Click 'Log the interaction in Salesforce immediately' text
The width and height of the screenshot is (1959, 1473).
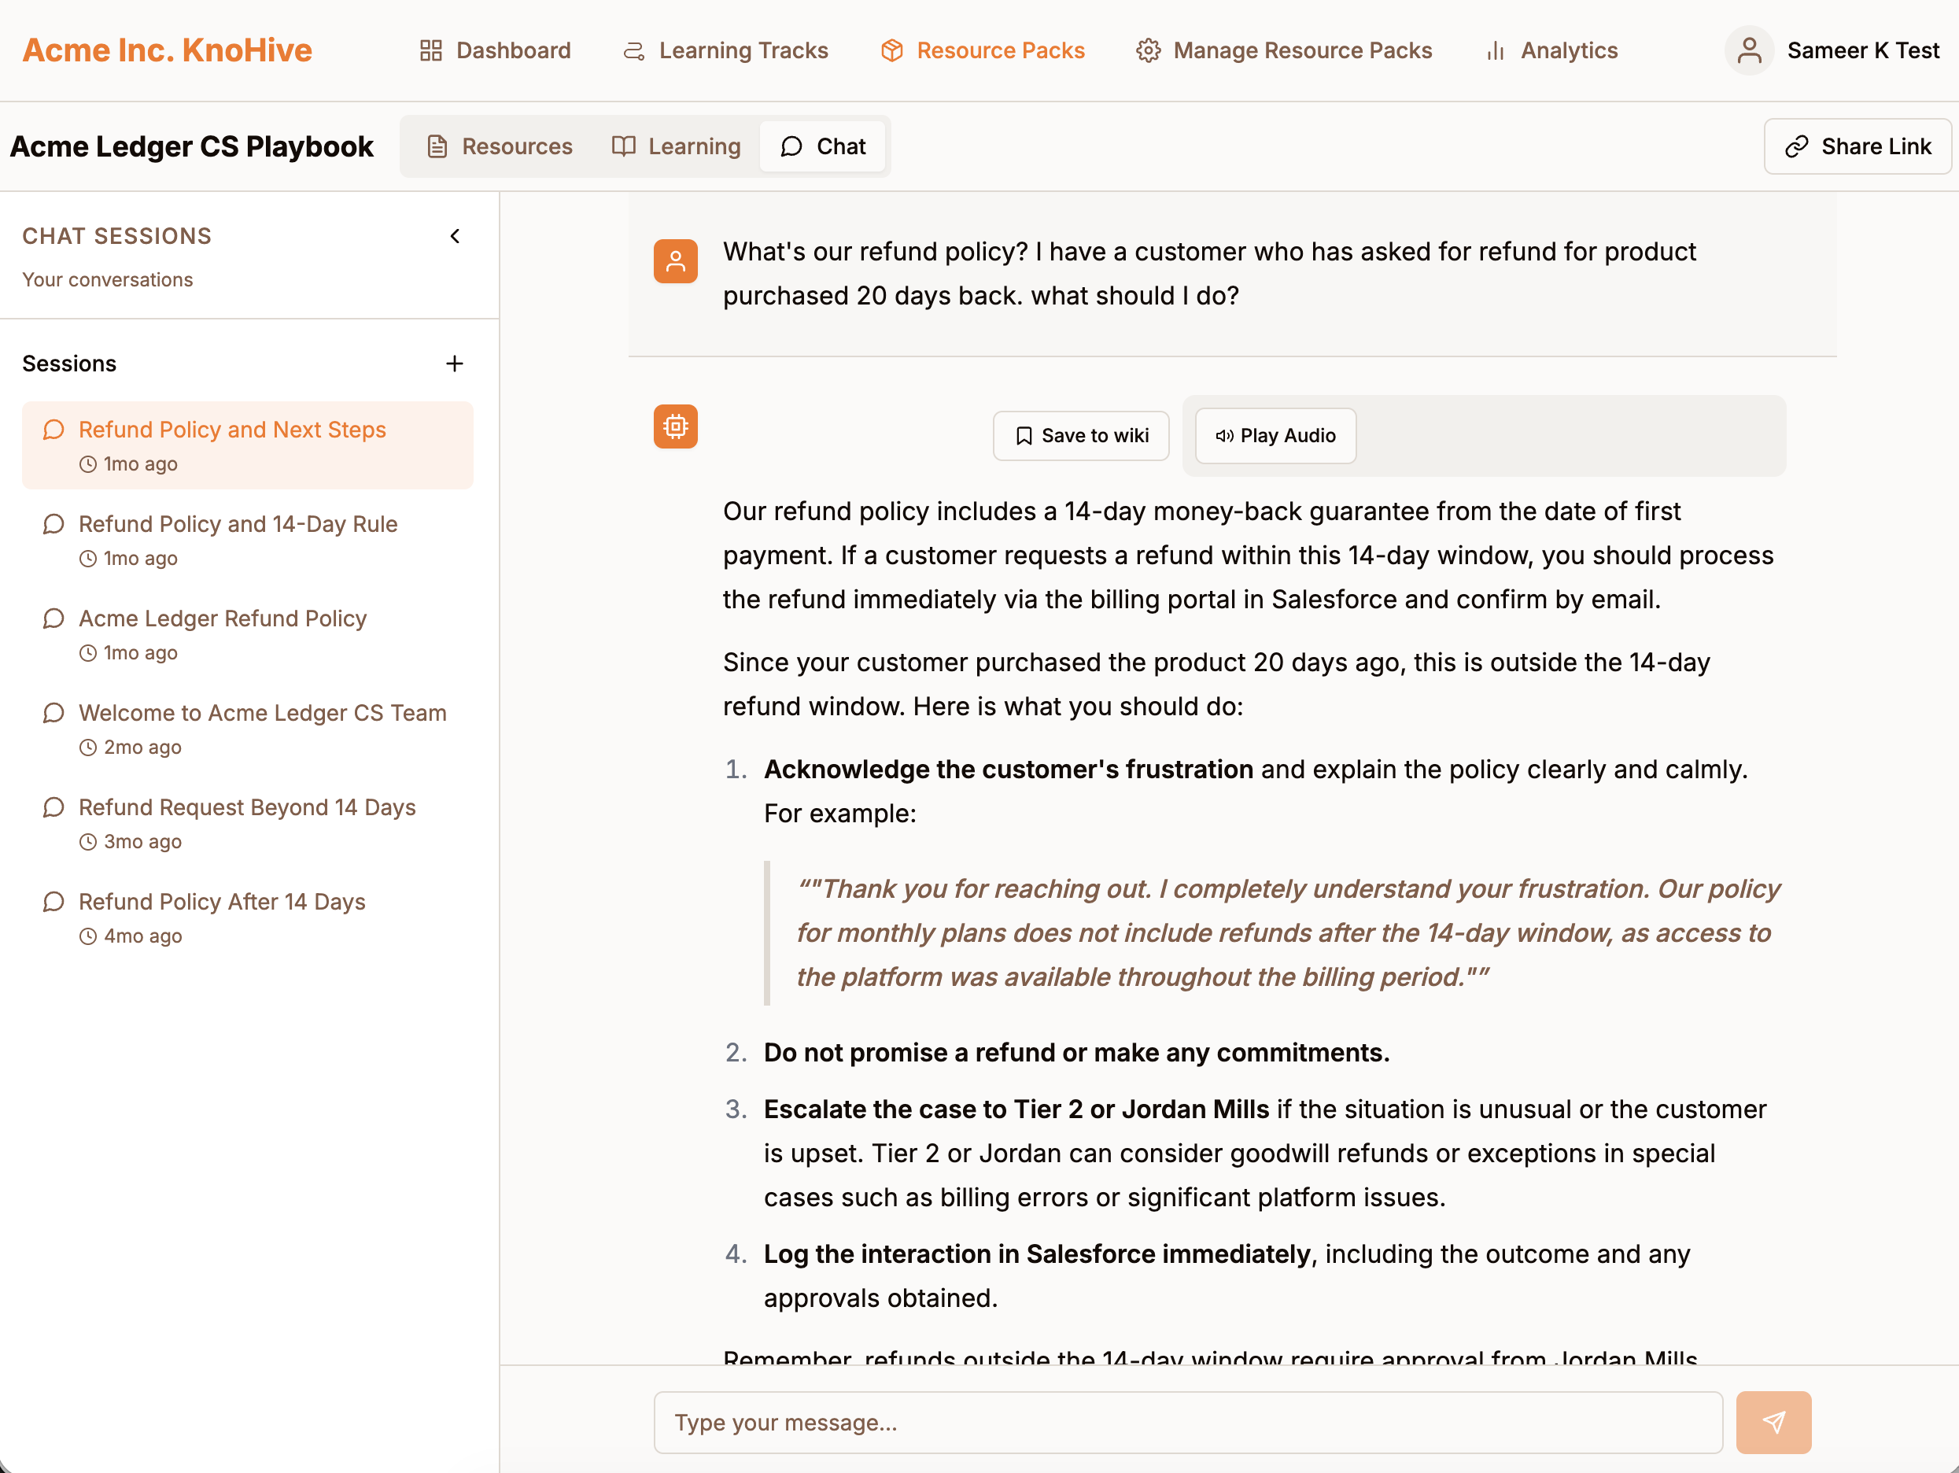coord(1037,1254)
